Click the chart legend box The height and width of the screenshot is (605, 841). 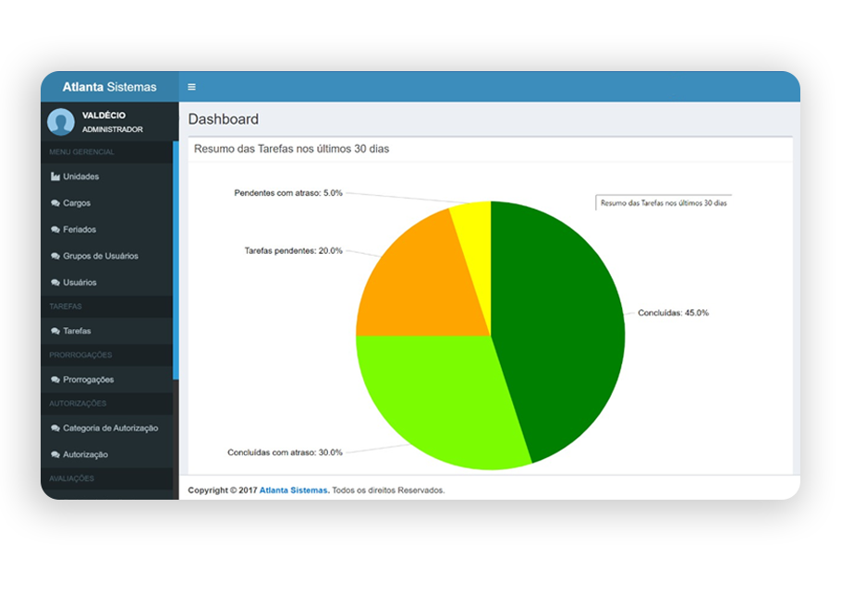click(x=663, y=202)
